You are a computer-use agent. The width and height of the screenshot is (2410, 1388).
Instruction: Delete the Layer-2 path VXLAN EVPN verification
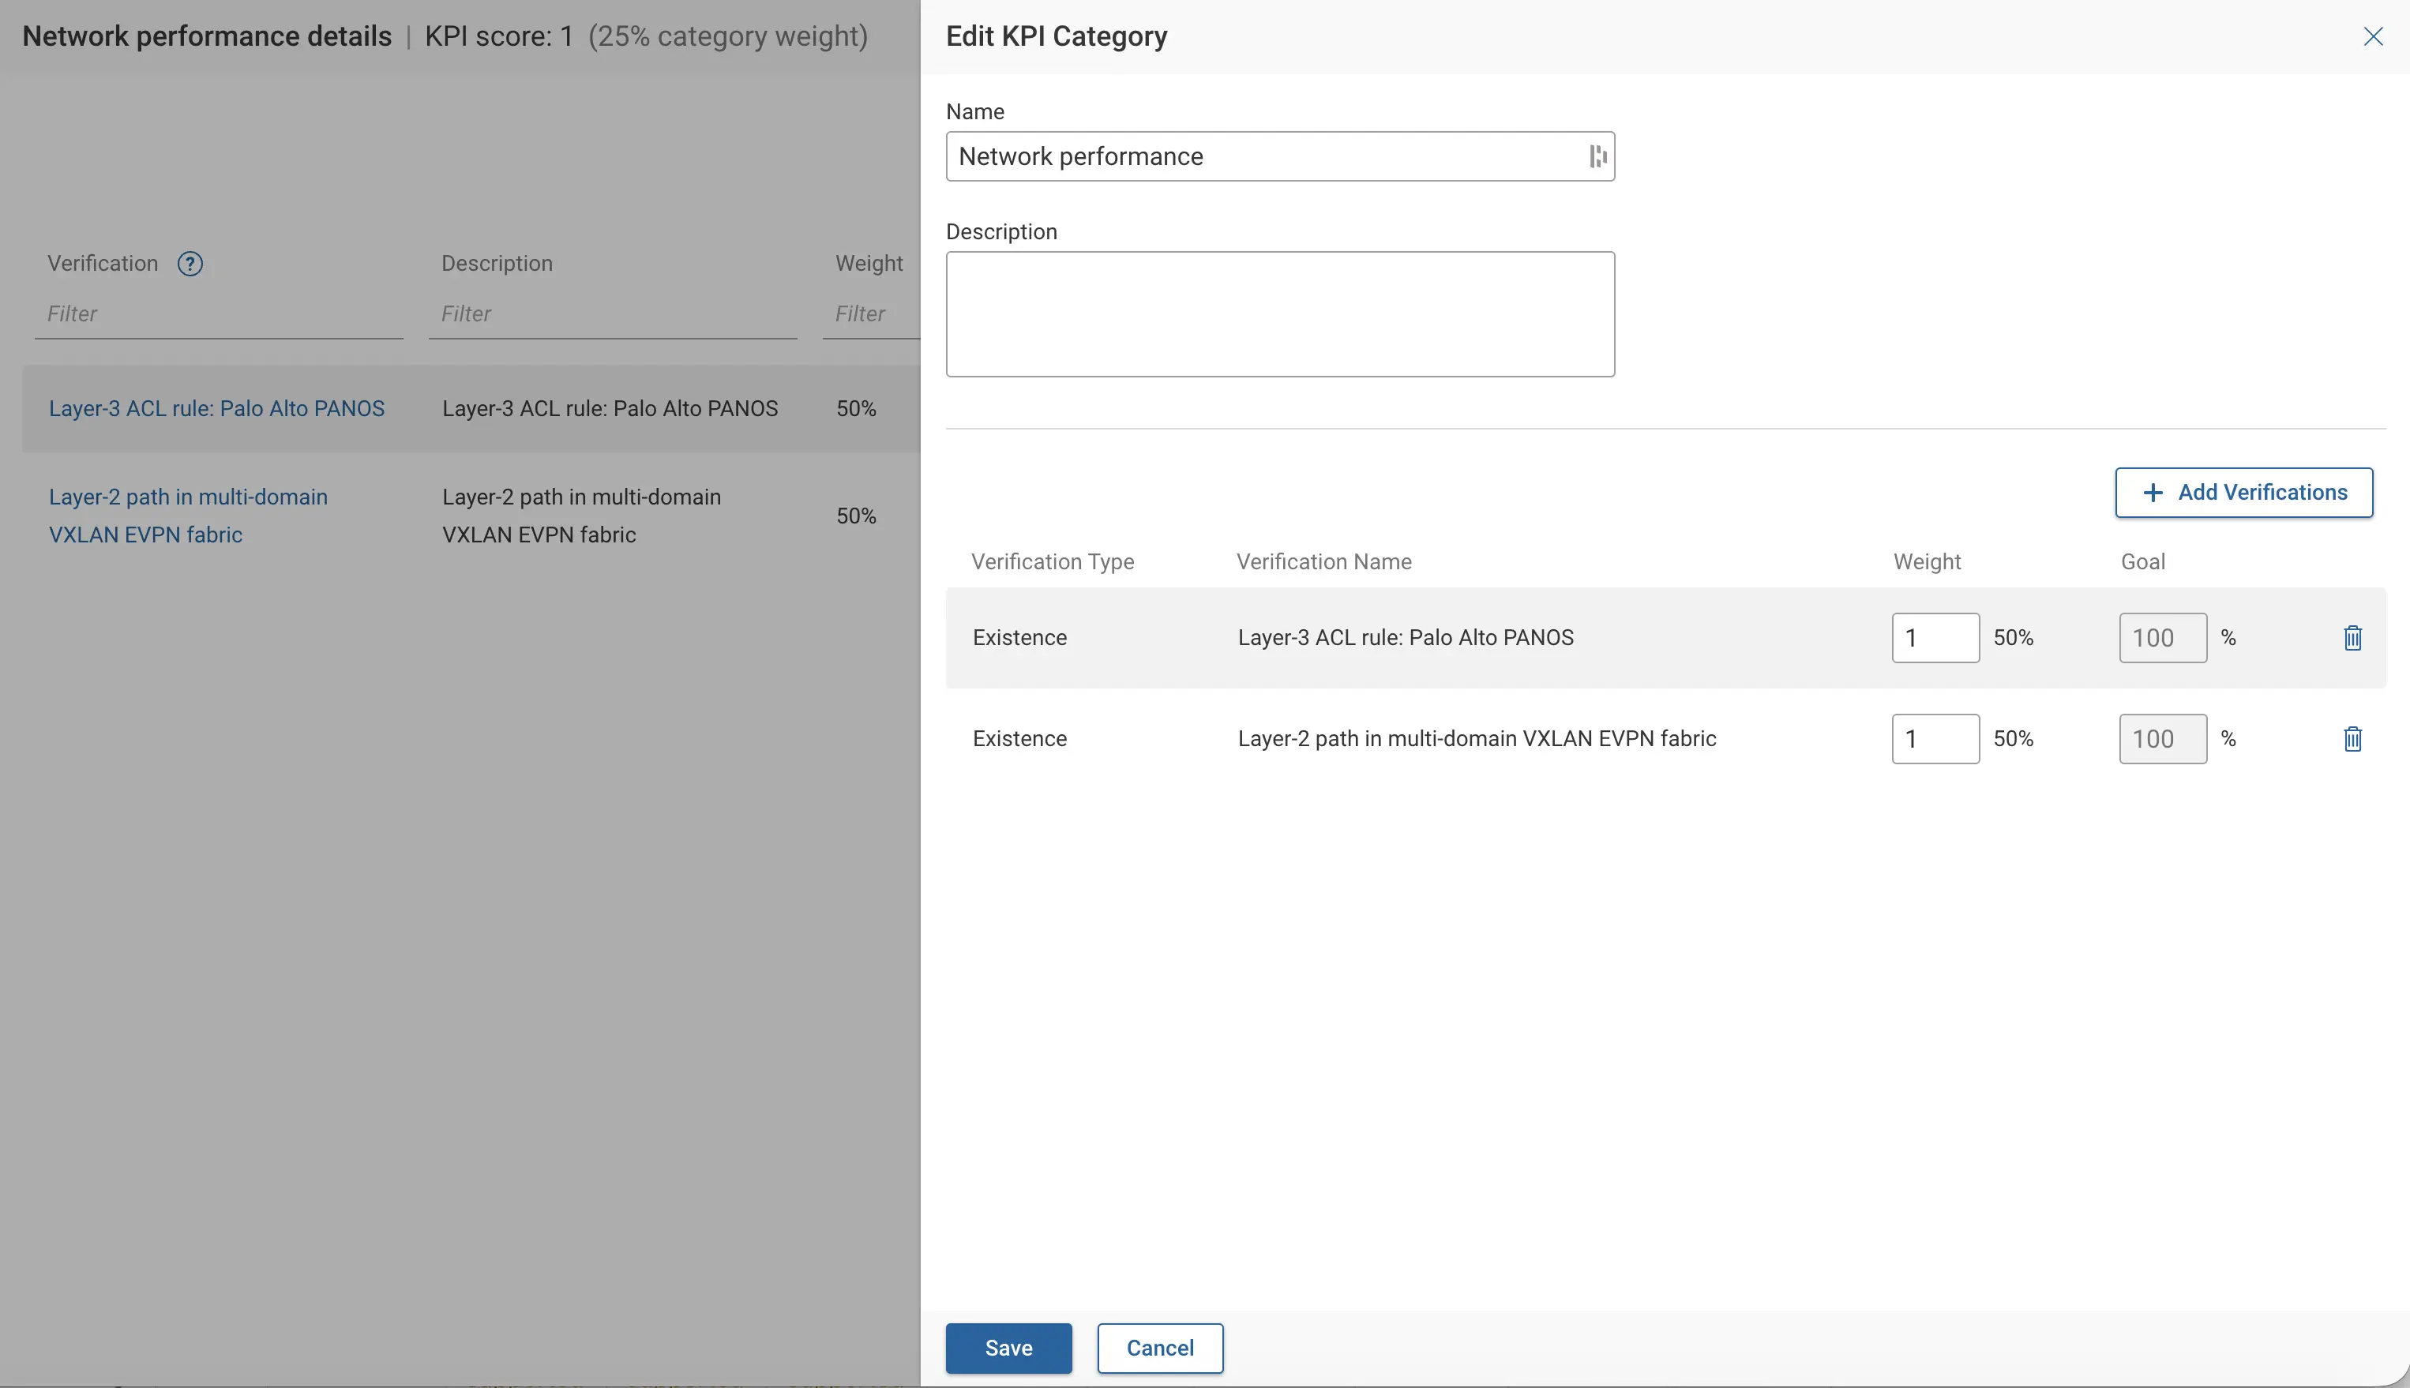2352,739
